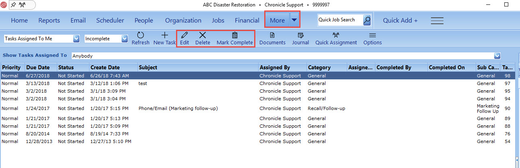Open the More menu dropdown arrow

click(x=295, y=20)
